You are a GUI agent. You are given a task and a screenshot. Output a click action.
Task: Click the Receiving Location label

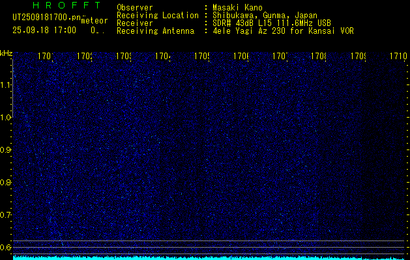tap(158, 16)
